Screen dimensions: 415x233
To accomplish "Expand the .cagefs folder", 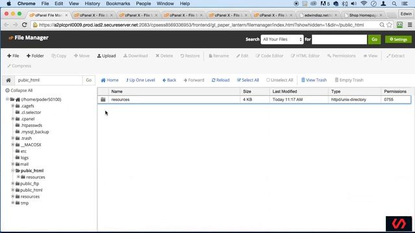I will click(x=13, y=105).
